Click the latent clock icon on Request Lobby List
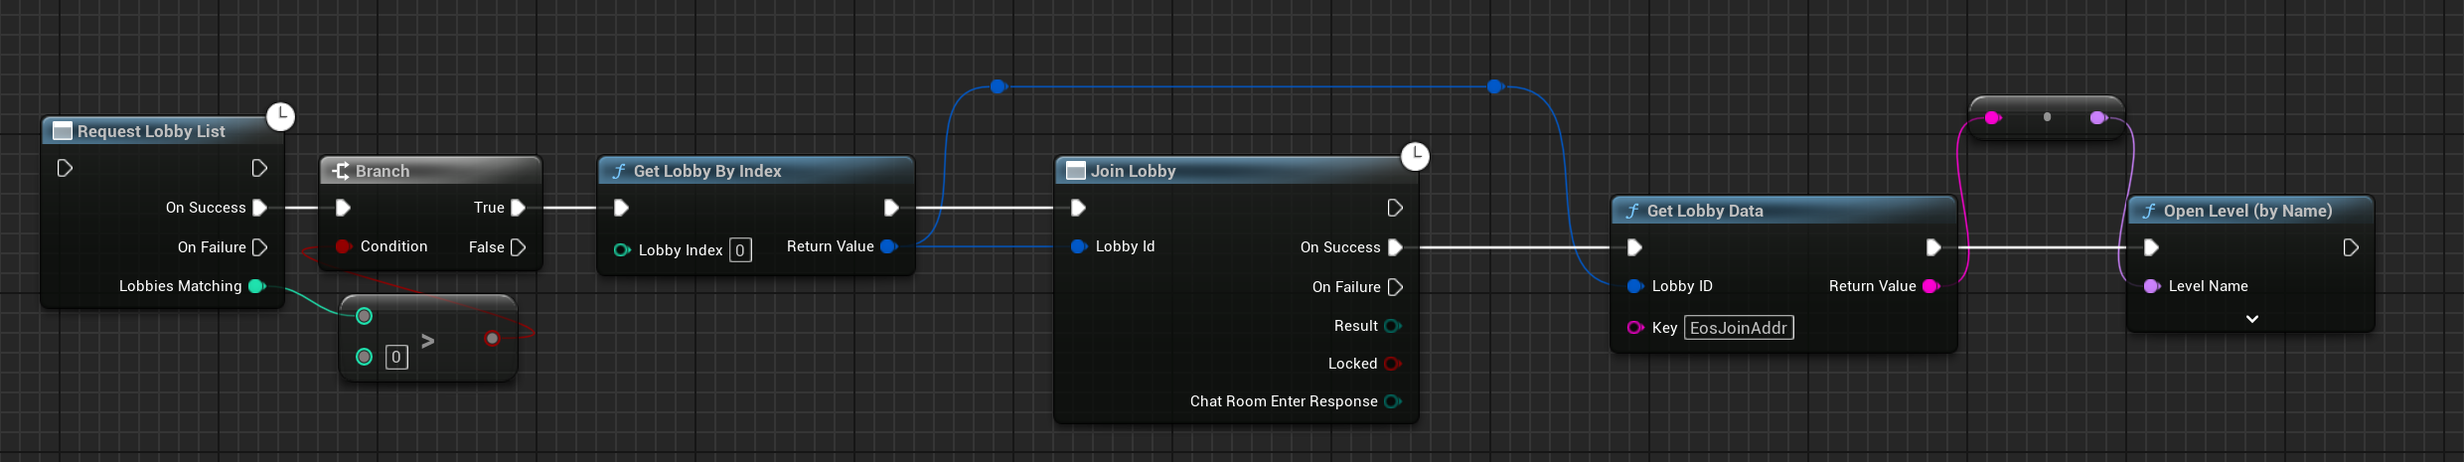 pos(281,116)
